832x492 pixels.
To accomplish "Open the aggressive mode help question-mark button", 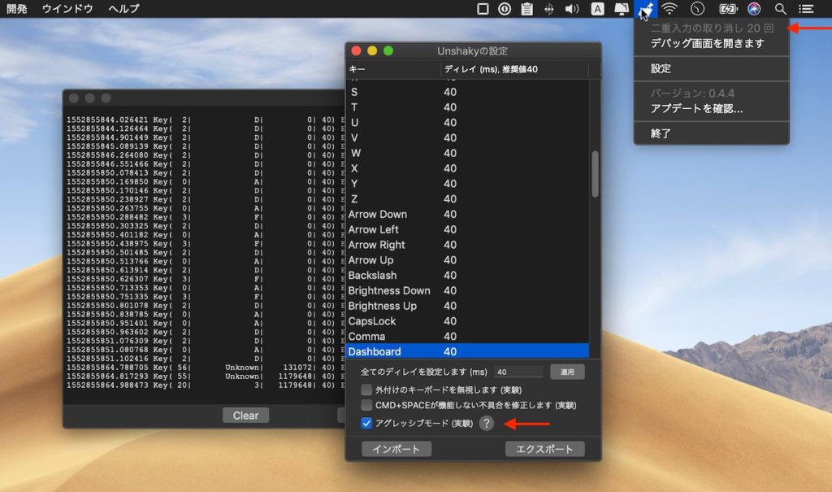I will [x=486, y=423].
